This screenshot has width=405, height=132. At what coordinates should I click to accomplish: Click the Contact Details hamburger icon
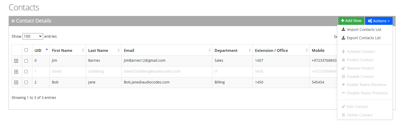(13, 21)
